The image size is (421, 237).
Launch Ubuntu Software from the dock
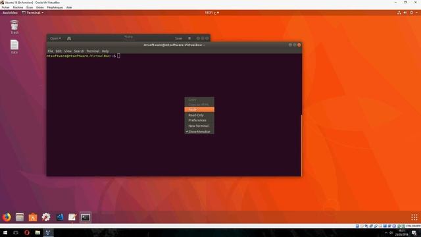33,217
